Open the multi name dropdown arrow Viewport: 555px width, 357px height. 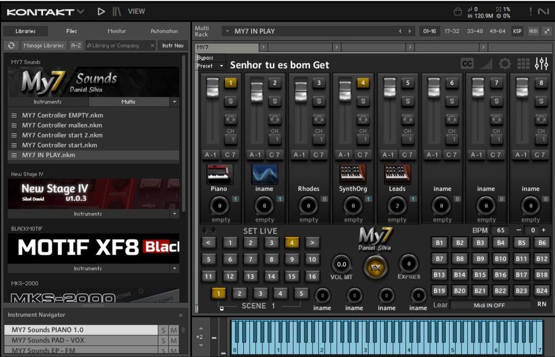[x=227, y=31]
